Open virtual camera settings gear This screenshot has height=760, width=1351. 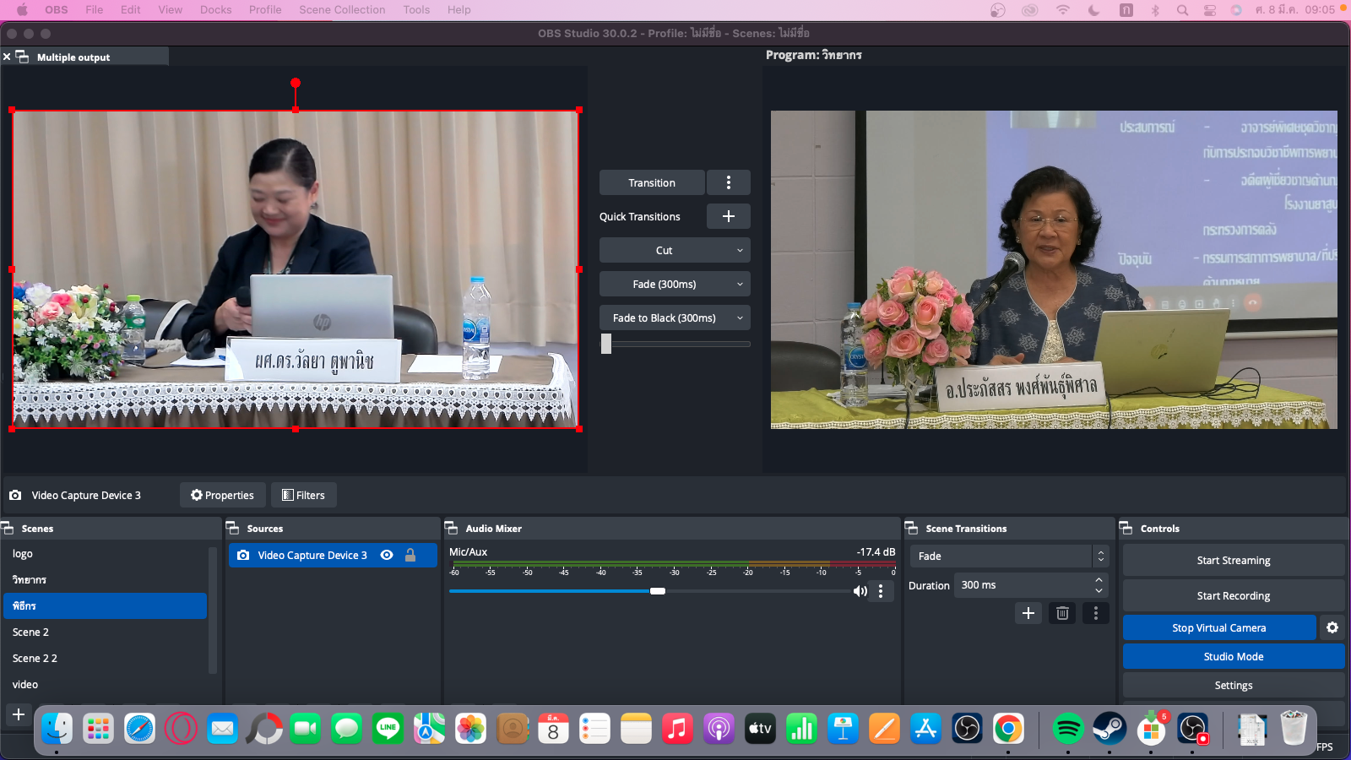point(1332,627)
